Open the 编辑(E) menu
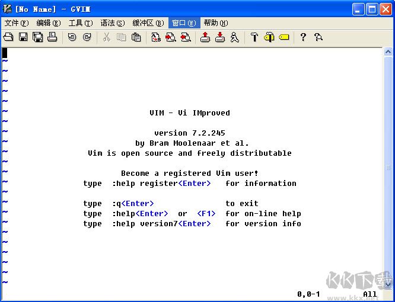The width and height of the screenshot is (395, 302). coord(49,23)
